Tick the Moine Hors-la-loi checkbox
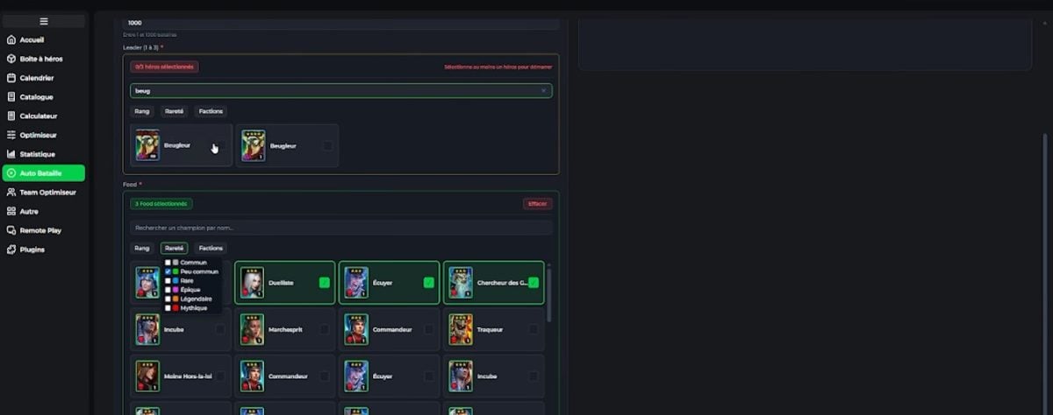This screenshot has width=1053, height=415. 220,376
